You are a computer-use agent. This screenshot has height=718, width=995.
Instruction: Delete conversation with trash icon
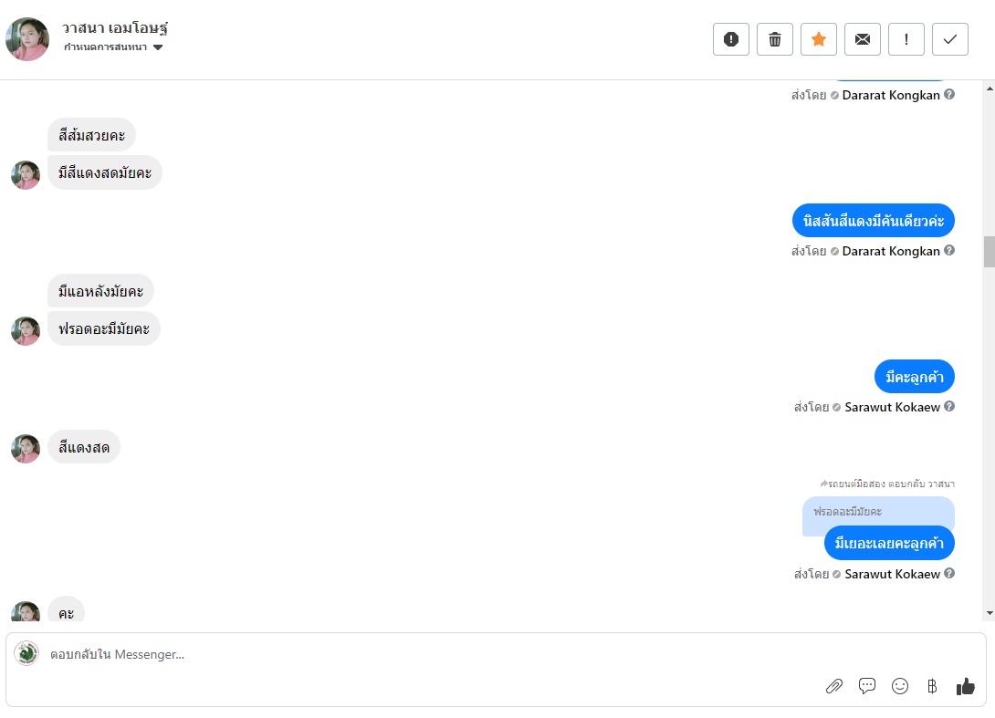tap(775, 39)
